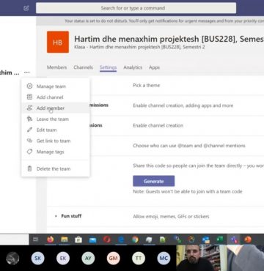Open the Mail app from the taskbar
Viewport: 264px width, 271px height.
(92, 240)
